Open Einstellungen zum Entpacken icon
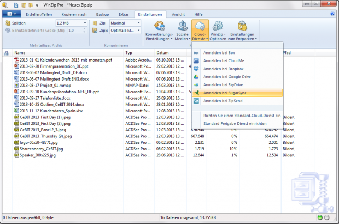 pos(242,26)
